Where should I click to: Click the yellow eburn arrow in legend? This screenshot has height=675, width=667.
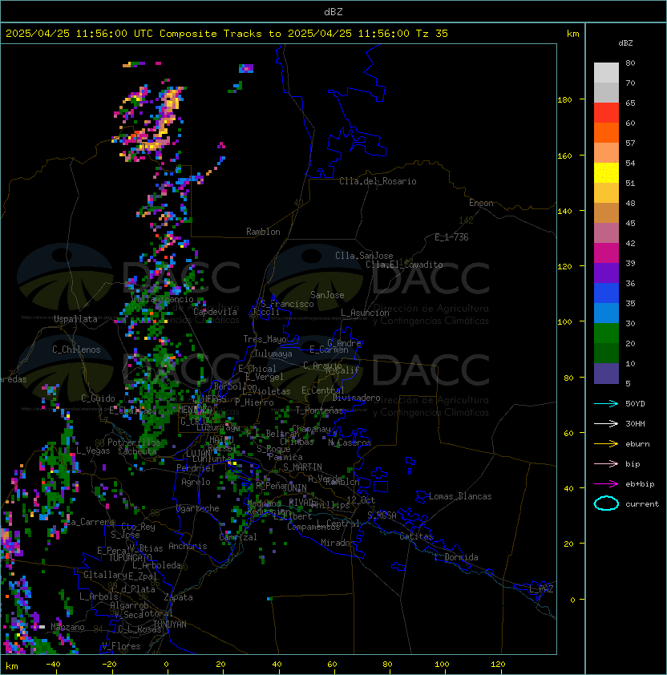(x=606, y=444)
